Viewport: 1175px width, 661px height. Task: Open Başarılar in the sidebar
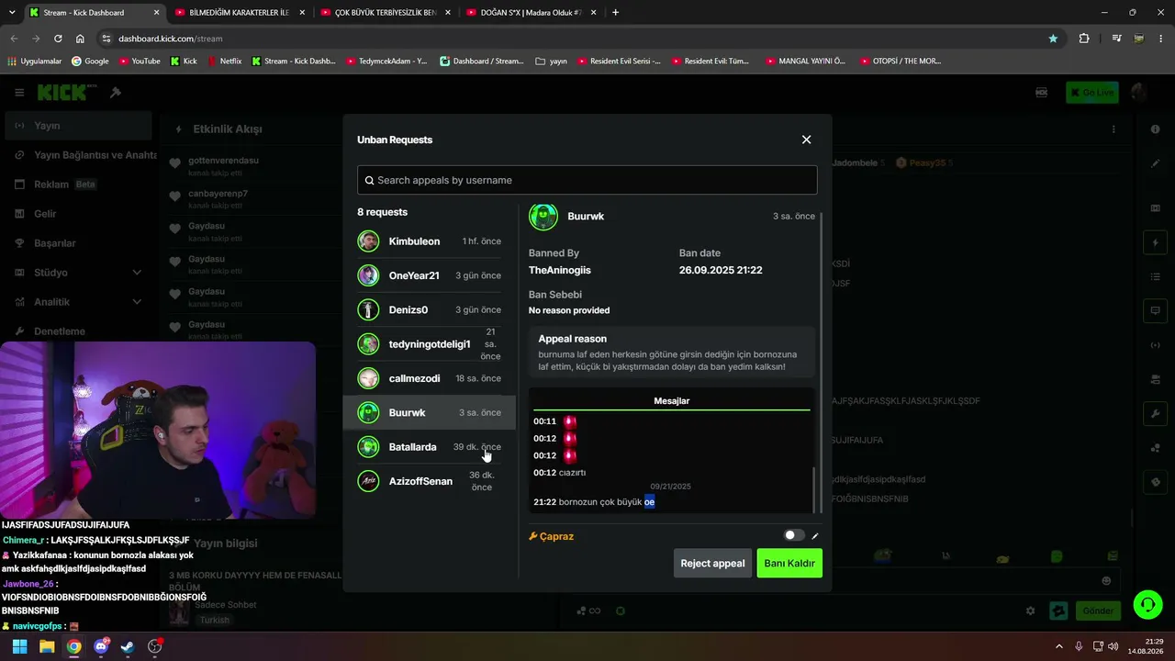(x=78, y=243)
